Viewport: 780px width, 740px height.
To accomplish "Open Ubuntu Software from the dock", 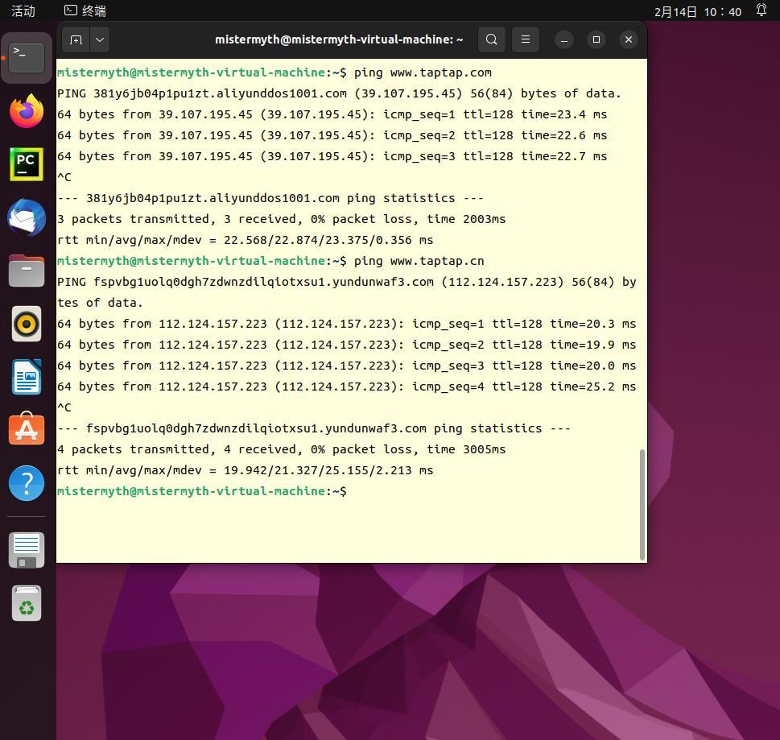I will 27,429.
